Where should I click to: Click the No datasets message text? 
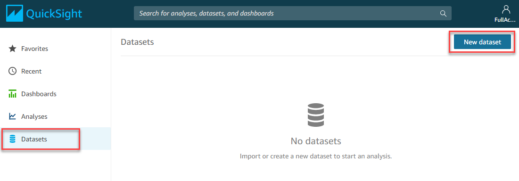(316, 141)
